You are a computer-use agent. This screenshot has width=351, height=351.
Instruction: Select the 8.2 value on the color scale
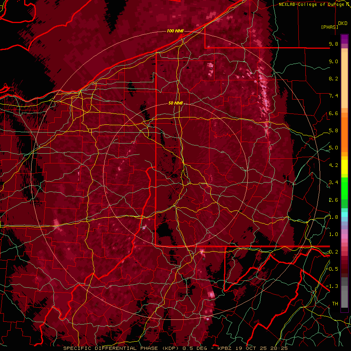333,78
